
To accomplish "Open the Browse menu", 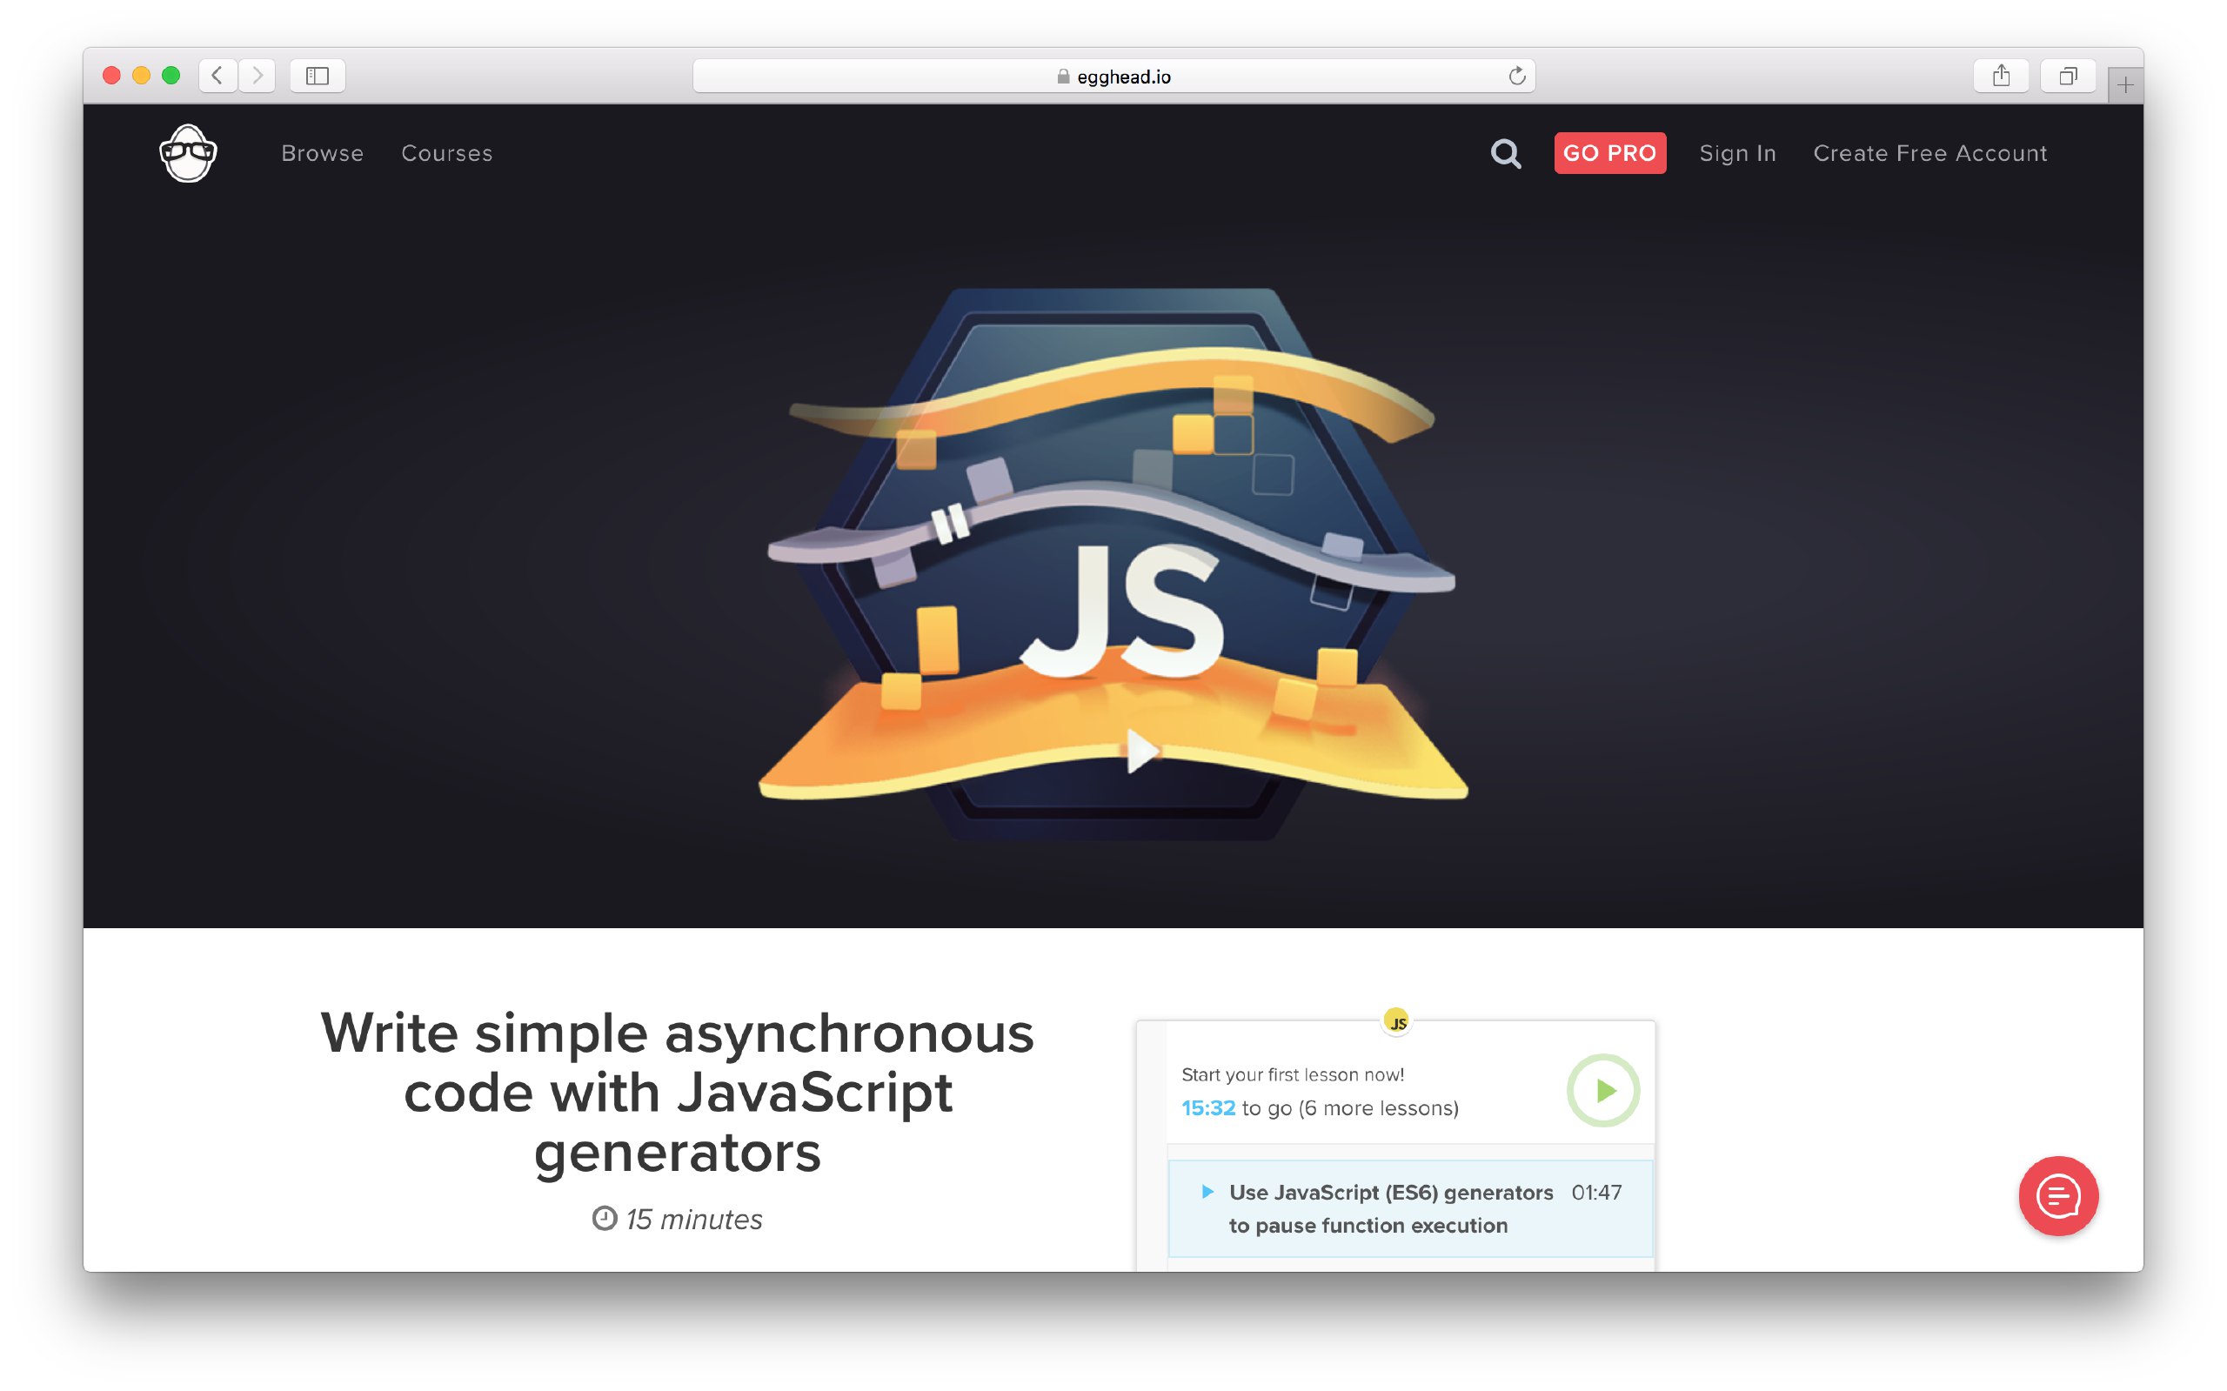I will point(323,154).
